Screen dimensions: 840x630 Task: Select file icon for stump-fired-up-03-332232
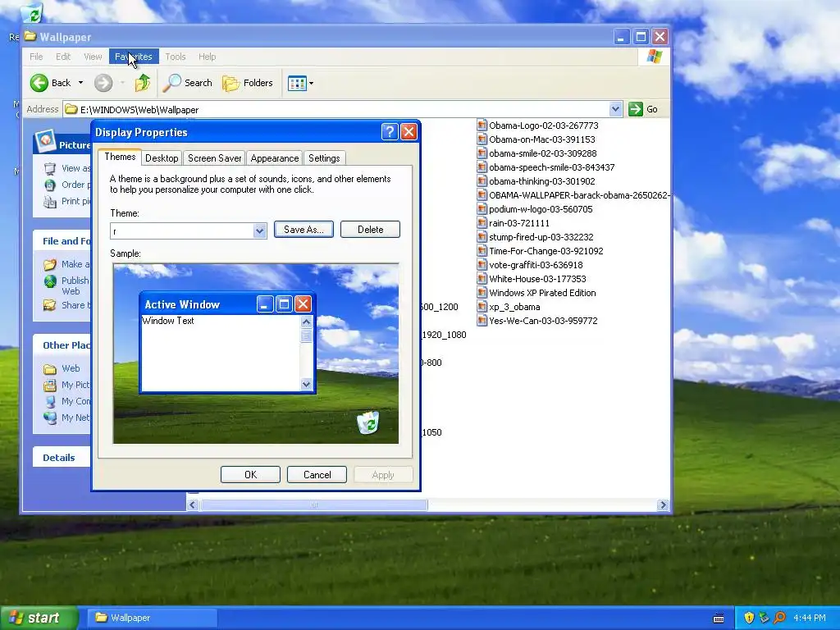tap(482, 237)
